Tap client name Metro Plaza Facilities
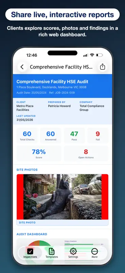This screenshot has height=273, width=125. coord(25,108)
